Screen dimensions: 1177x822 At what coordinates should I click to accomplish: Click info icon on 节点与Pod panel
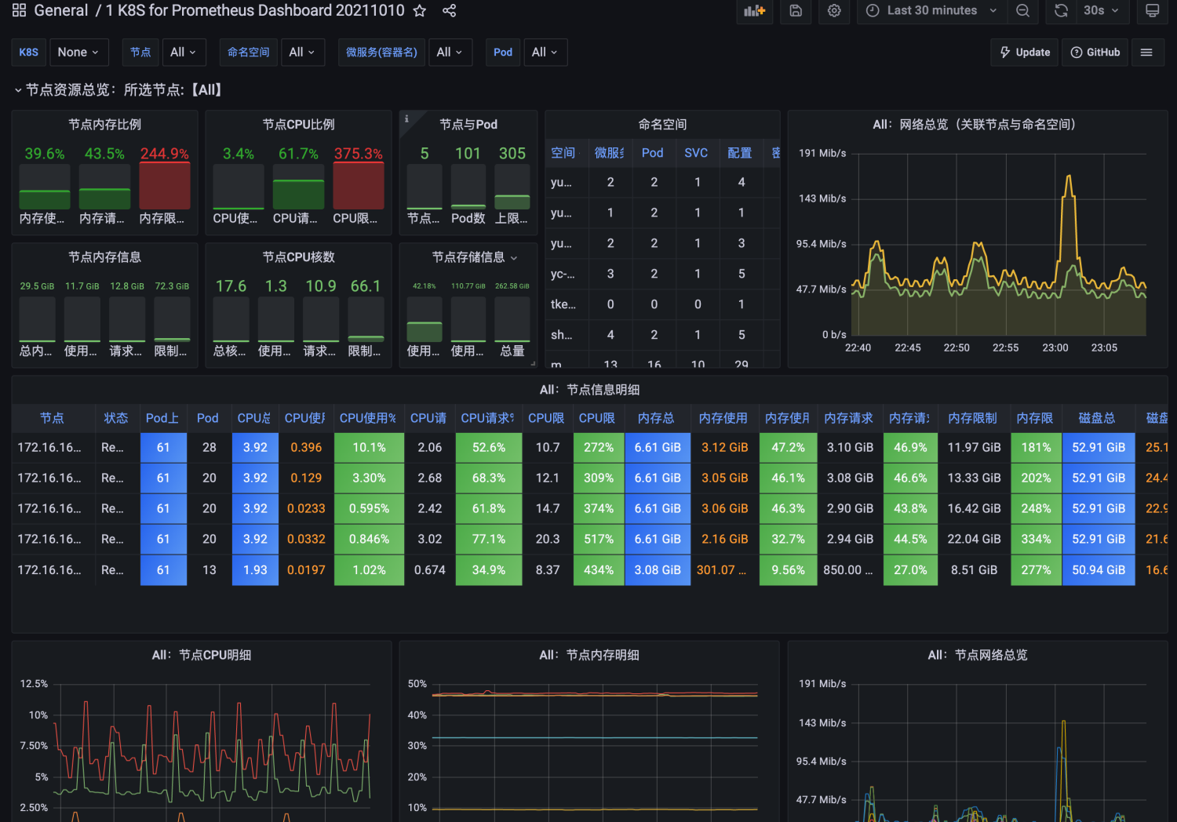pyautogui.click(x=406, y=119)
